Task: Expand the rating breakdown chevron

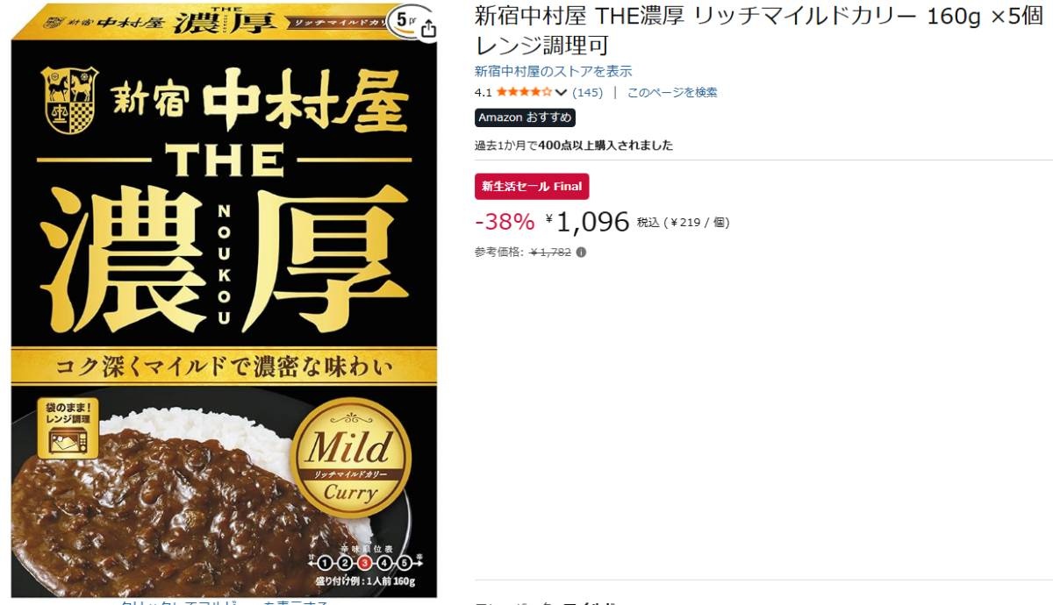Action: (x=562, y=92)
